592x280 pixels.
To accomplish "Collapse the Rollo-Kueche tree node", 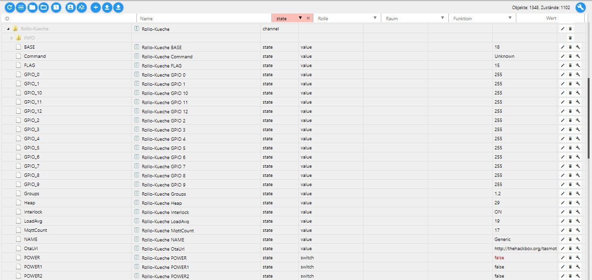I will pos(9,29).
